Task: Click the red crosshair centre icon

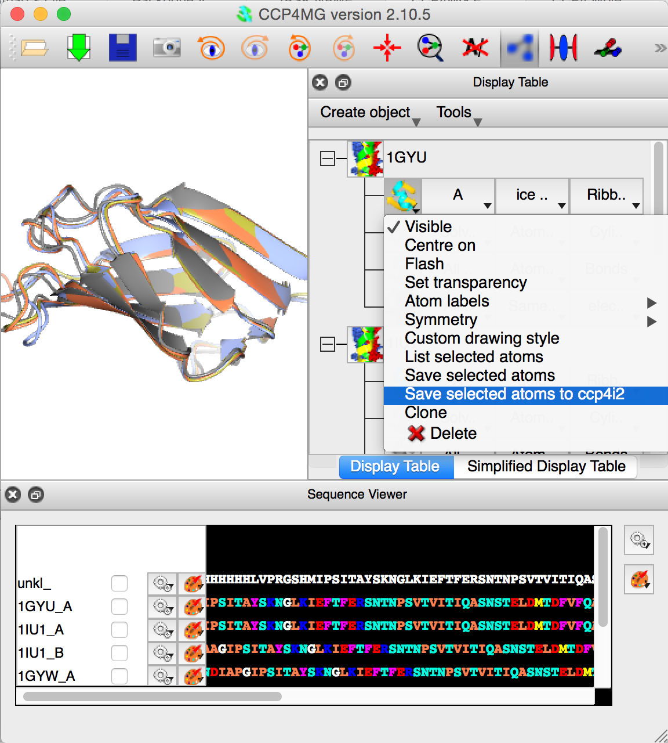Action: click(x=387, y=48)
